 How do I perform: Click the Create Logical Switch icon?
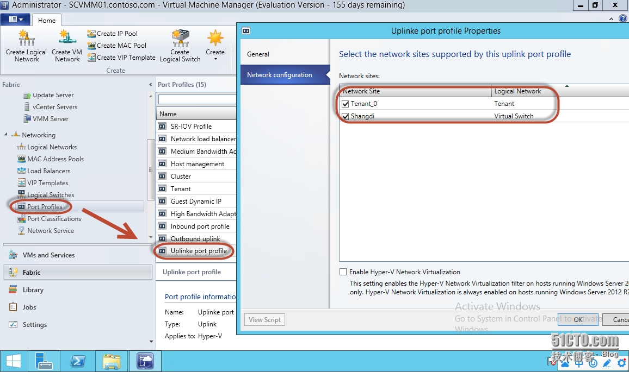click(180, 38)
